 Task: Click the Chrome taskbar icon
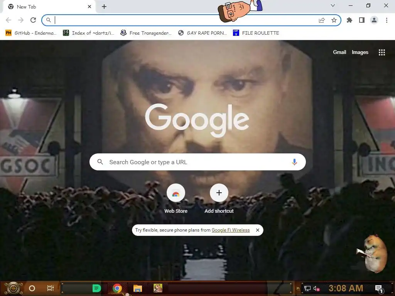click(x=117, y=288)
